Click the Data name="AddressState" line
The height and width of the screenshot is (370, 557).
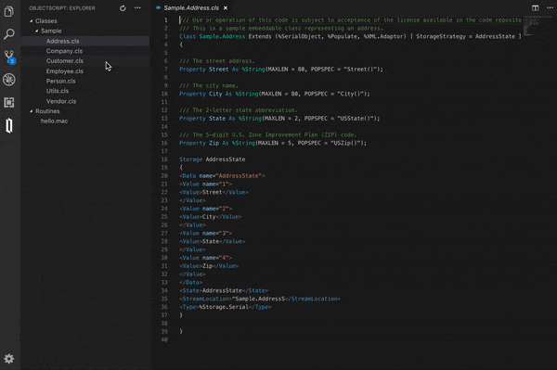coord(222,175)
